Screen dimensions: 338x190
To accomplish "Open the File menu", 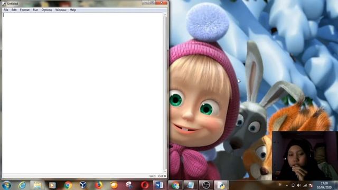I will click(6, 10).
